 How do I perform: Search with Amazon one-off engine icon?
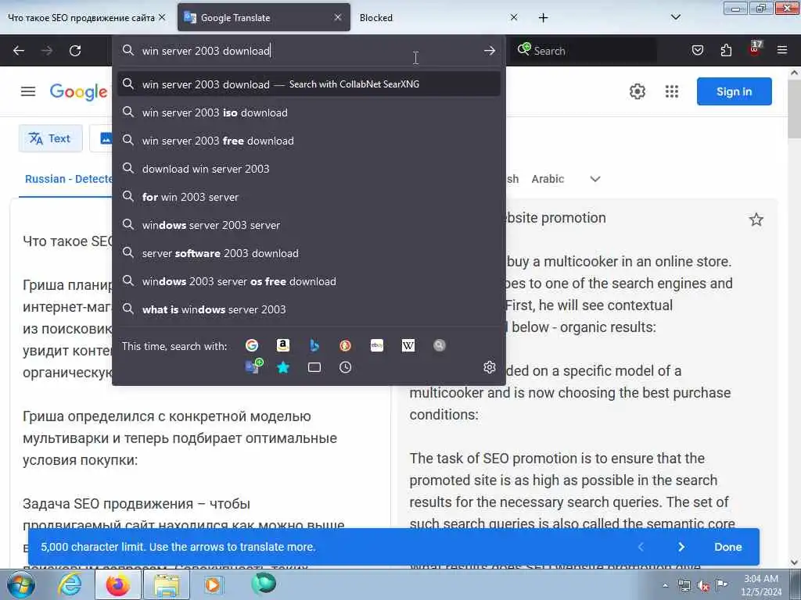(283, 345)
